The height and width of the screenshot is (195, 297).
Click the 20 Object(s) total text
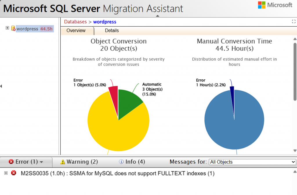pos(119,49)
